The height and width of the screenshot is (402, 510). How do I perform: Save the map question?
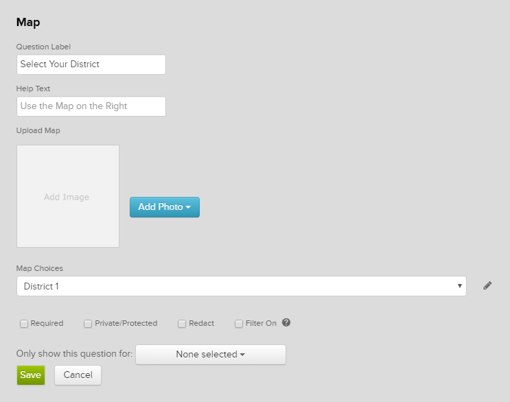[x=31, y=375]
